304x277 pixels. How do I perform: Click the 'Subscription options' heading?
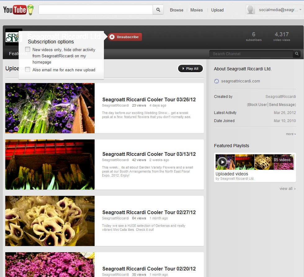click(x=51, y=42)
